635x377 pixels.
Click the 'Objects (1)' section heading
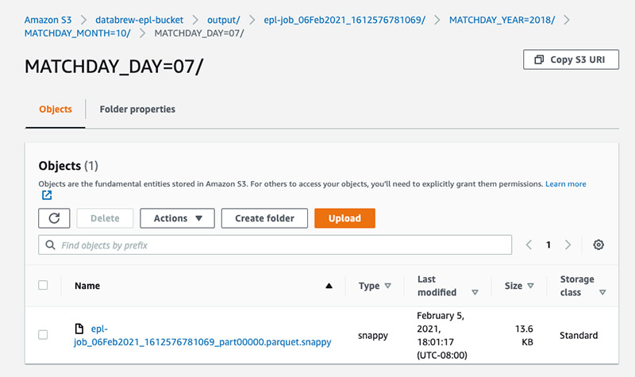[x=68, y=166]
